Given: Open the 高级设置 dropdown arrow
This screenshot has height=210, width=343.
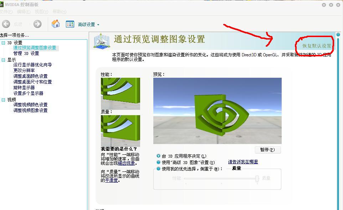Looking at the screenshot, I should [x=98, y=25].
